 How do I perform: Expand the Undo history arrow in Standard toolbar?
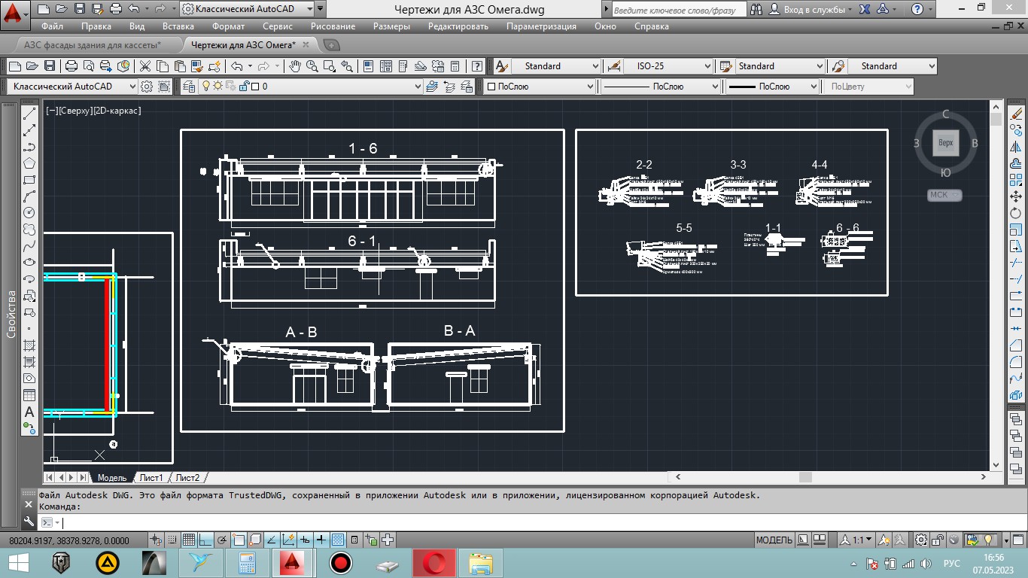[249, 66]
